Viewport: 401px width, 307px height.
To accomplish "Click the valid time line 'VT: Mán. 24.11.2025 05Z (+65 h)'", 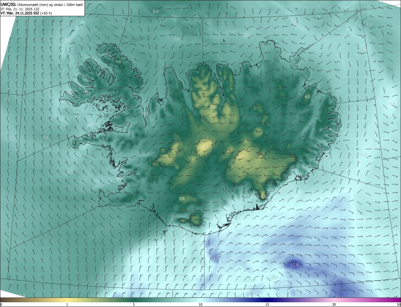I will click(x=26, y=13).
